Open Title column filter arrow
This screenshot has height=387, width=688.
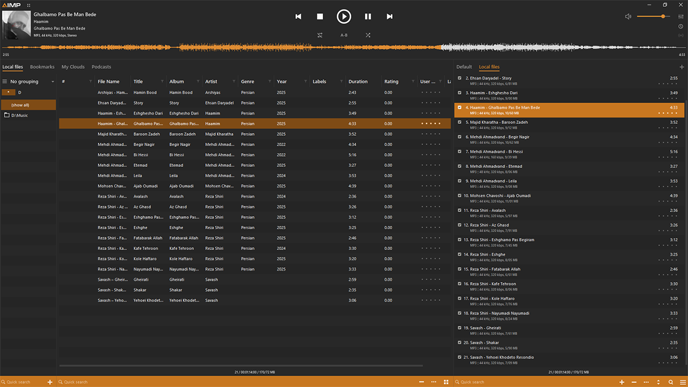click(x=162, y=81)
